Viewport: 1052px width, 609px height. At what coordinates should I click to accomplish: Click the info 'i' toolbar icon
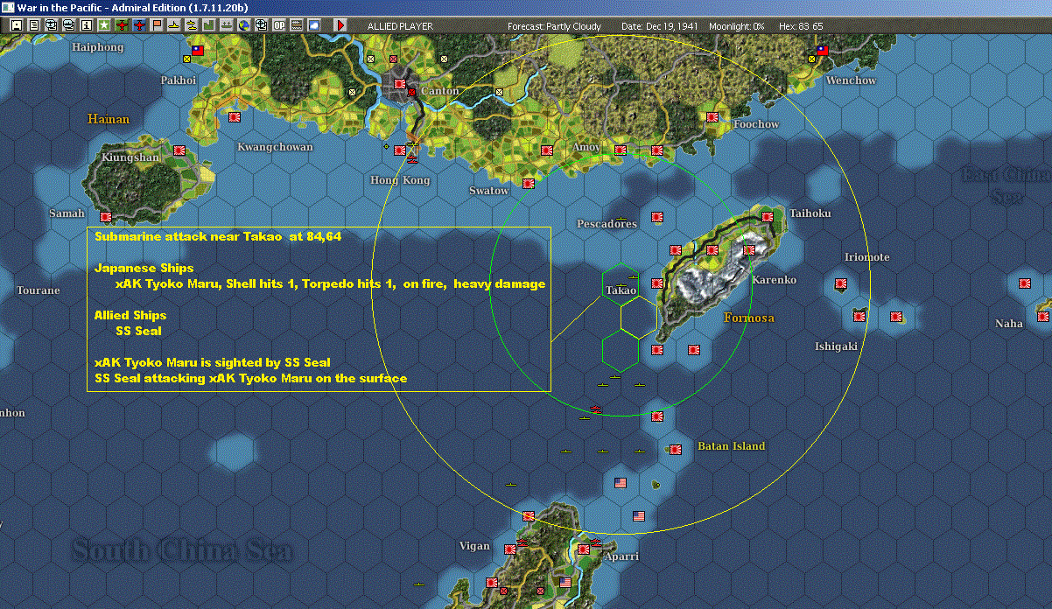pos(86,26)
